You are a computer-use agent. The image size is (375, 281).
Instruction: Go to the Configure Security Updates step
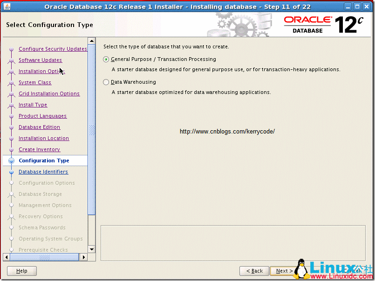[x=53, y=49]
